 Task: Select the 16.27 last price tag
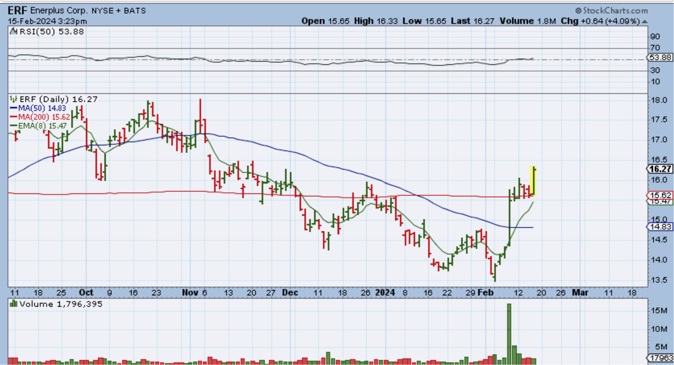pos(660,169)
